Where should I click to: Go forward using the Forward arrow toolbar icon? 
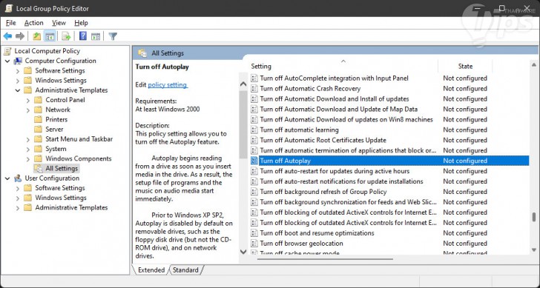pos(20,36)
